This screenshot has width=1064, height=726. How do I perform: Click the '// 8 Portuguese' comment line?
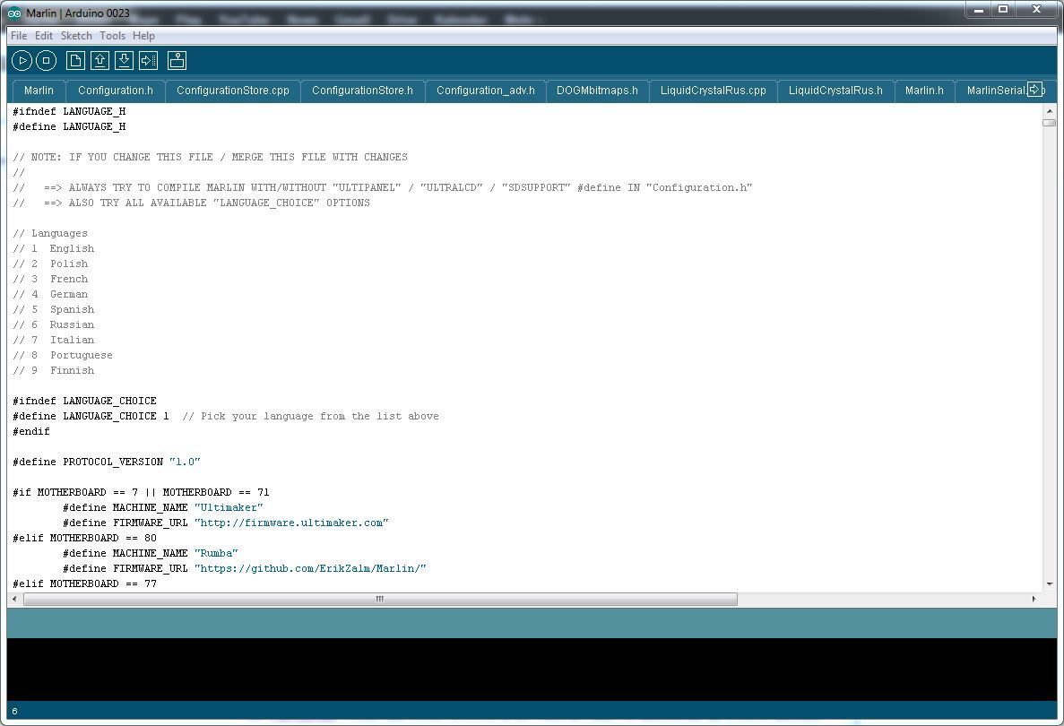[x=63, y=355]
